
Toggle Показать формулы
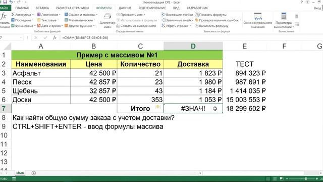pos(210,15)
